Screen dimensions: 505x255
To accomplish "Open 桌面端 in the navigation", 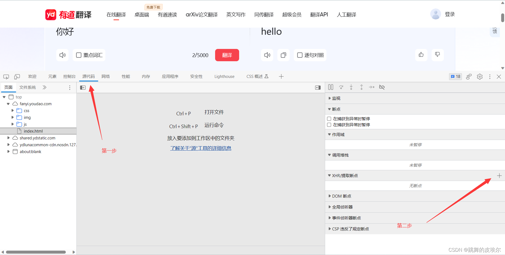I will (x=142, y=15).
